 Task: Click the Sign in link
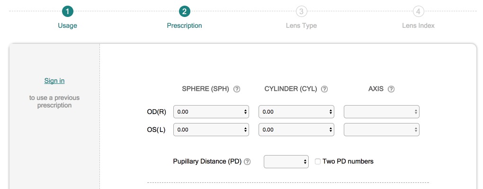coord(54,81)
